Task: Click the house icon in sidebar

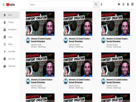Action: (x=5, y=15)
